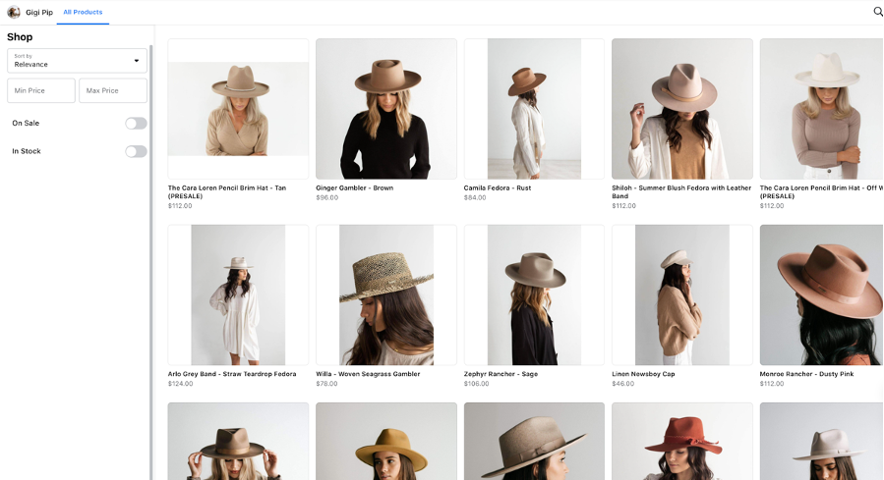Click the $84.00 price under Camila Fedora

pos(475,197)
